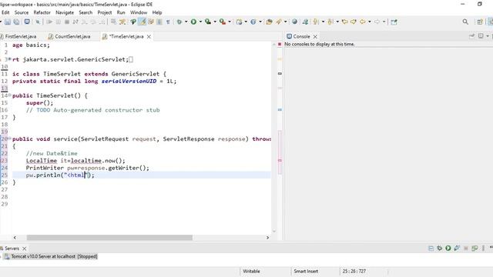Open the New Java Class dropdown arrow

[x=260, y=22]
